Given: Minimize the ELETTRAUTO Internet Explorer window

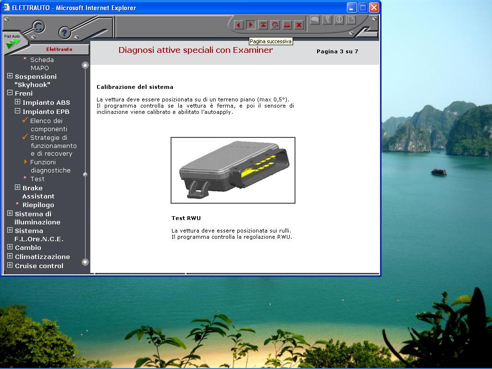Looking at the screenshot, I should (352, 7).
